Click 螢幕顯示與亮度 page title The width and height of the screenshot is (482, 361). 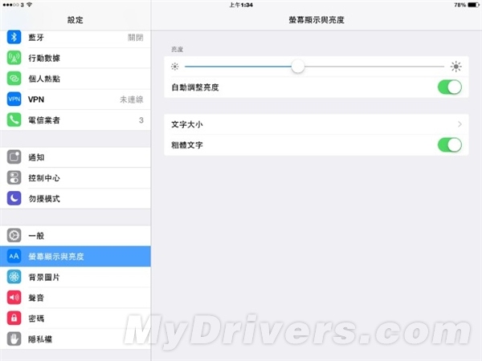(x=317, y=20)
